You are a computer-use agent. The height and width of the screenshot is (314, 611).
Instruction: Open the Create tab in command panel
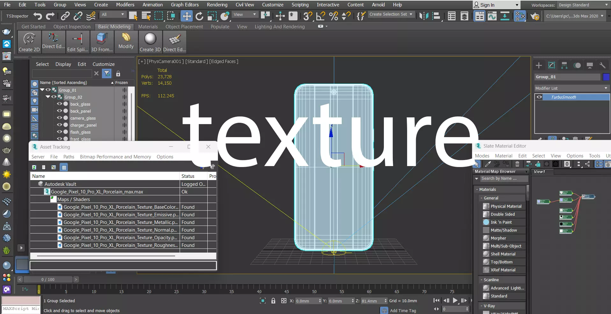(539, 66)
